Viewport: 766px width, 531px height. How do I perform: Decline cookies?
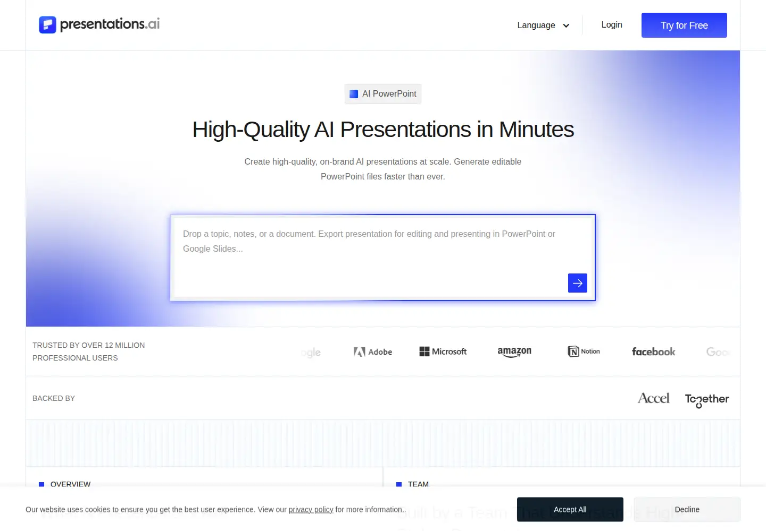[687, 509]
